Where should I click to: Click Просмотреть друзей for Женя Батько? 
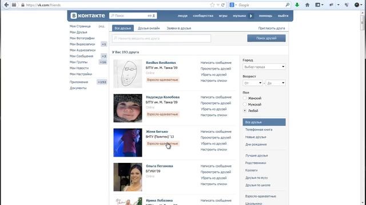(x=216, y=138)
